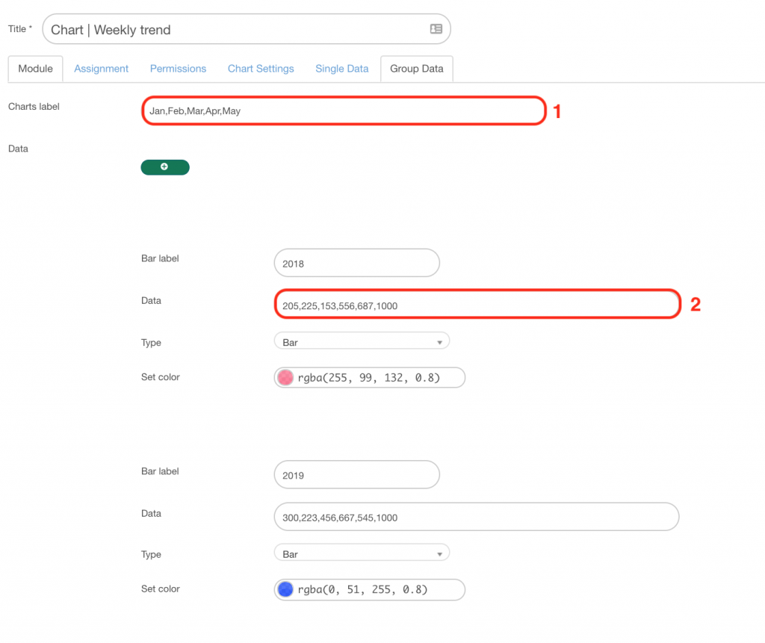Image resolution: width=765 pixels, height=643 pixels.
Task: Click the rgba(255, 99, 132, 0.8) color value
Action: pos(369,378)
